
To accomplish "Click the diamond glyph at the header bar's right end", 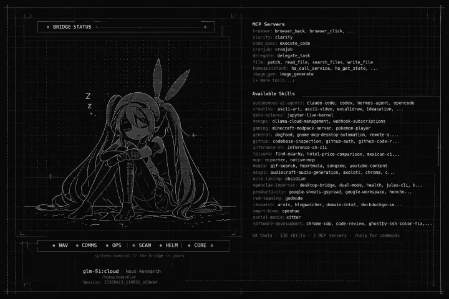I will [205, 27].
